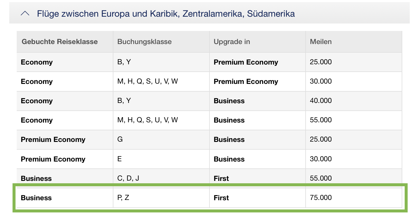Click "Business" travel class in P, Z row
Screen dimensions: 416x216
point(36,198)
